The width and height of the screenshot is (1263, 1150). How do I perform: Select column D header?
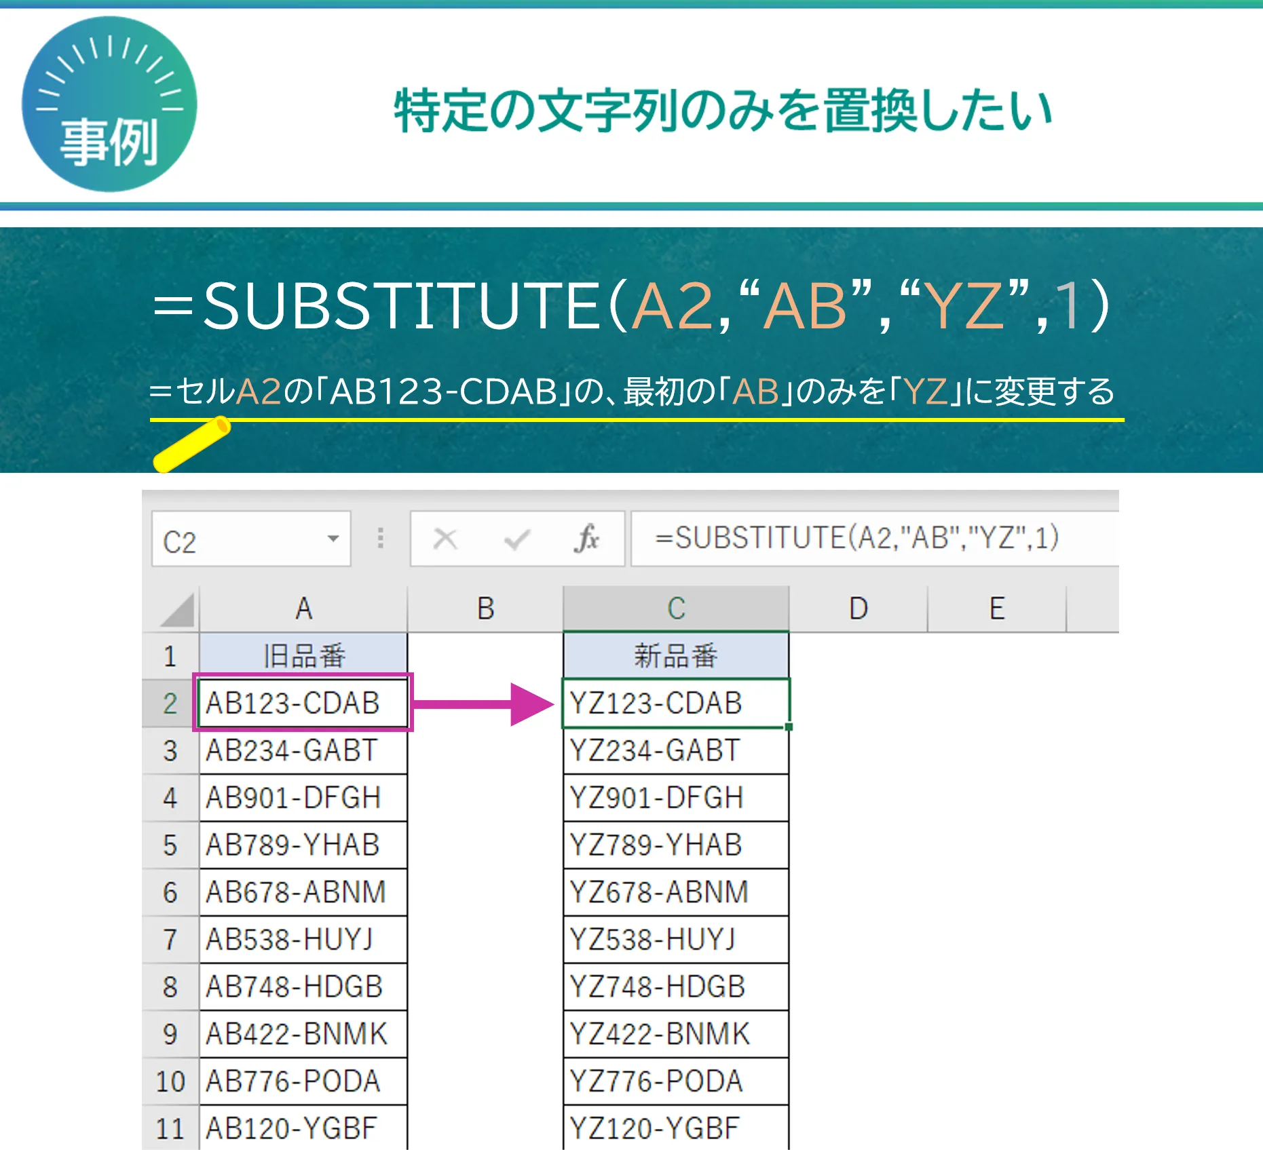coord(858,609)
